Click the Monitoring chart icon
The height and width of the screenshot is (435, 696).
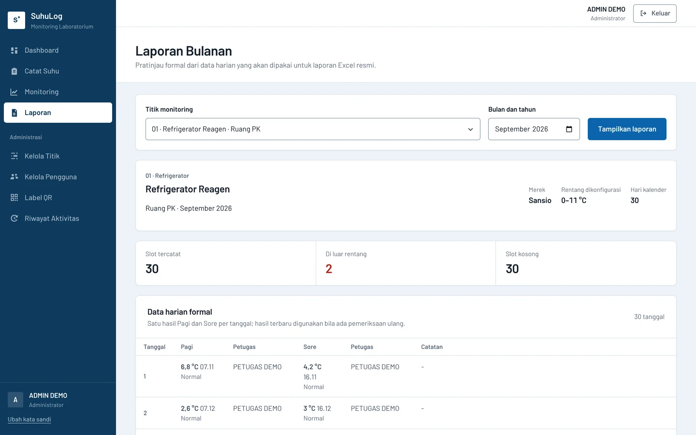(x=14, y=92)
